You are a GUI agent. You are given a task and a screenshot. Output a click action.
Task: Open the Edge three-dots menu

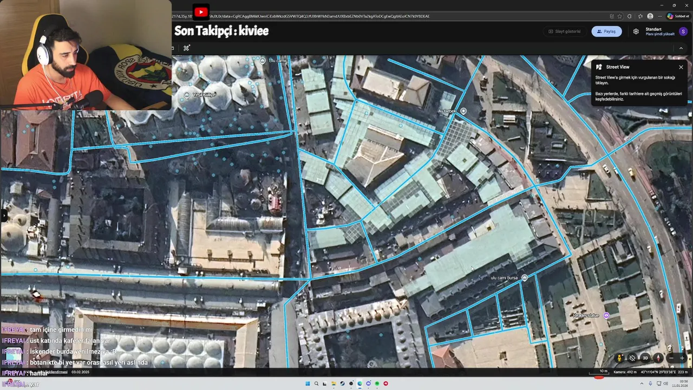(x=659, y=16)
